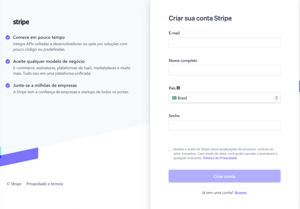Click the Brazil flag icon
The width and height of the screenshot is (300, 209).
174,98
